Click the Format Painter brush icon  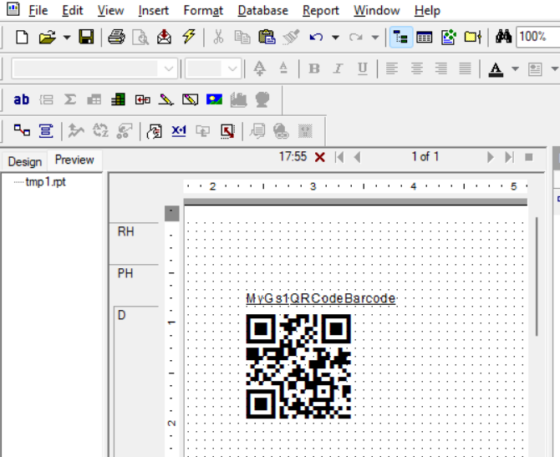point(291,37)
